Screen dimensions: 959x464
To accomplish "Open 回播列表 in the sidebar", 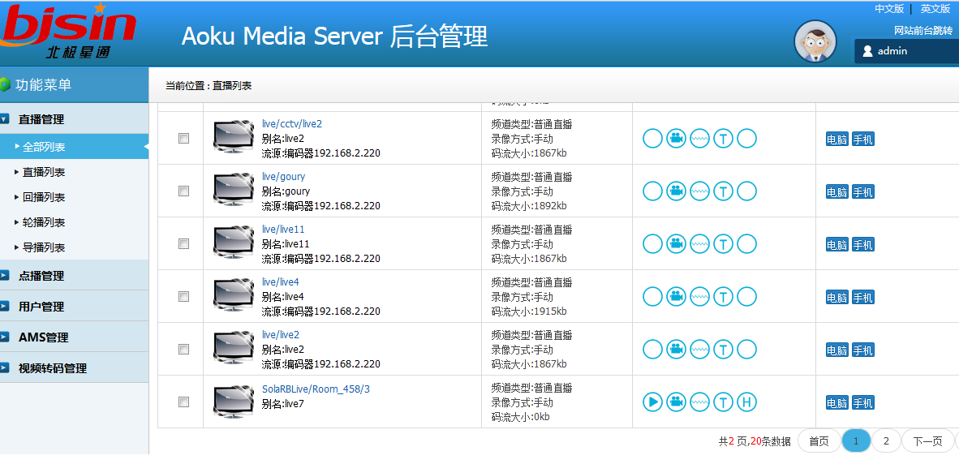I will [44, 197].
